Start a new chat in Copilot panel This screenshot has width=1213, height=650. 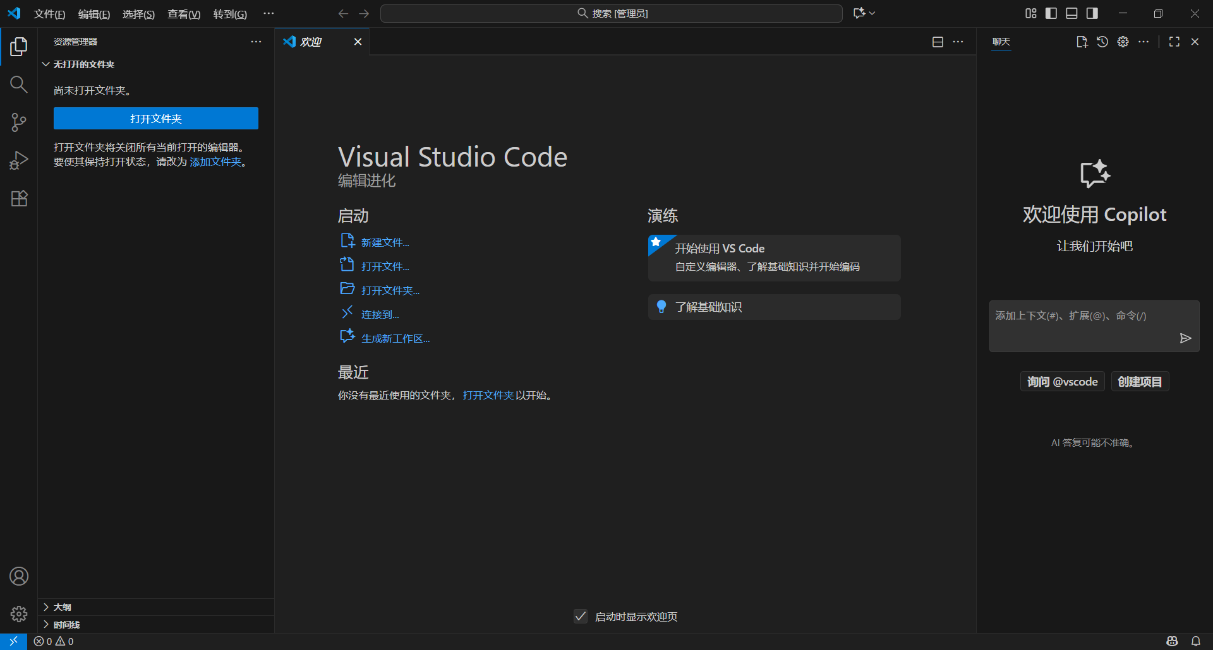1082,42
